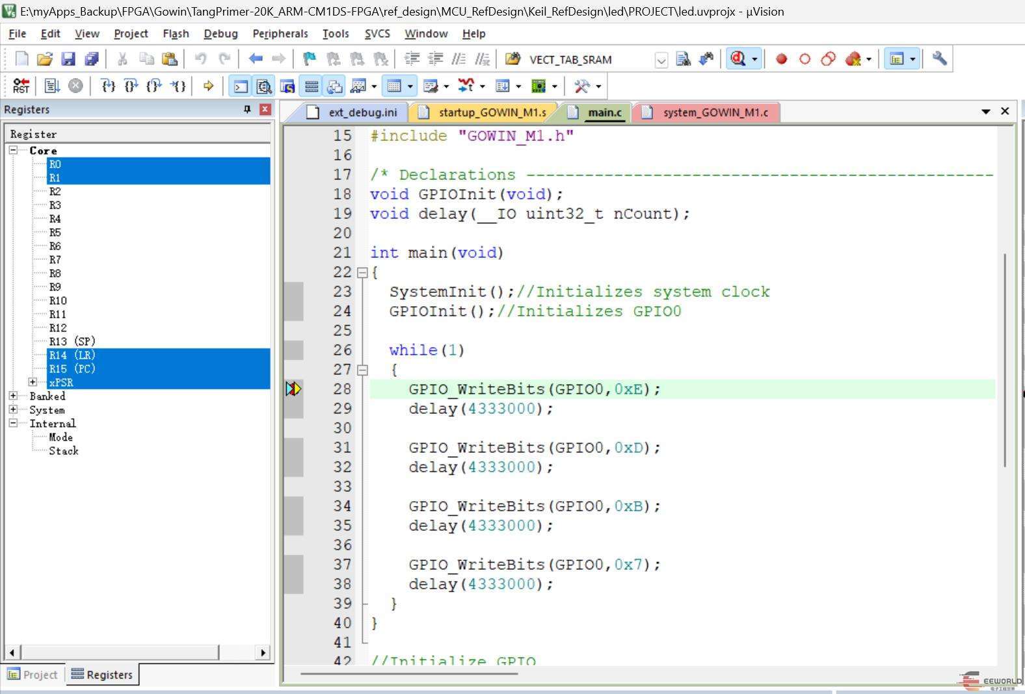1025x694 pixels.
Task: Show next statement yellow arrow
Action: [x=208, y=86]
